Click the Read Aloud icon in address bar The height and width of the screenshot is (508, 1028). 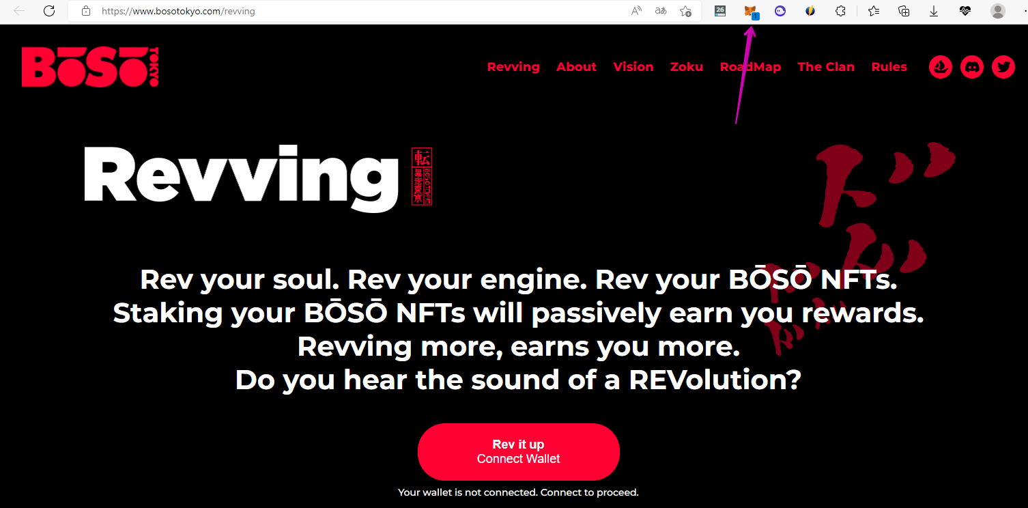pos(636,11)
